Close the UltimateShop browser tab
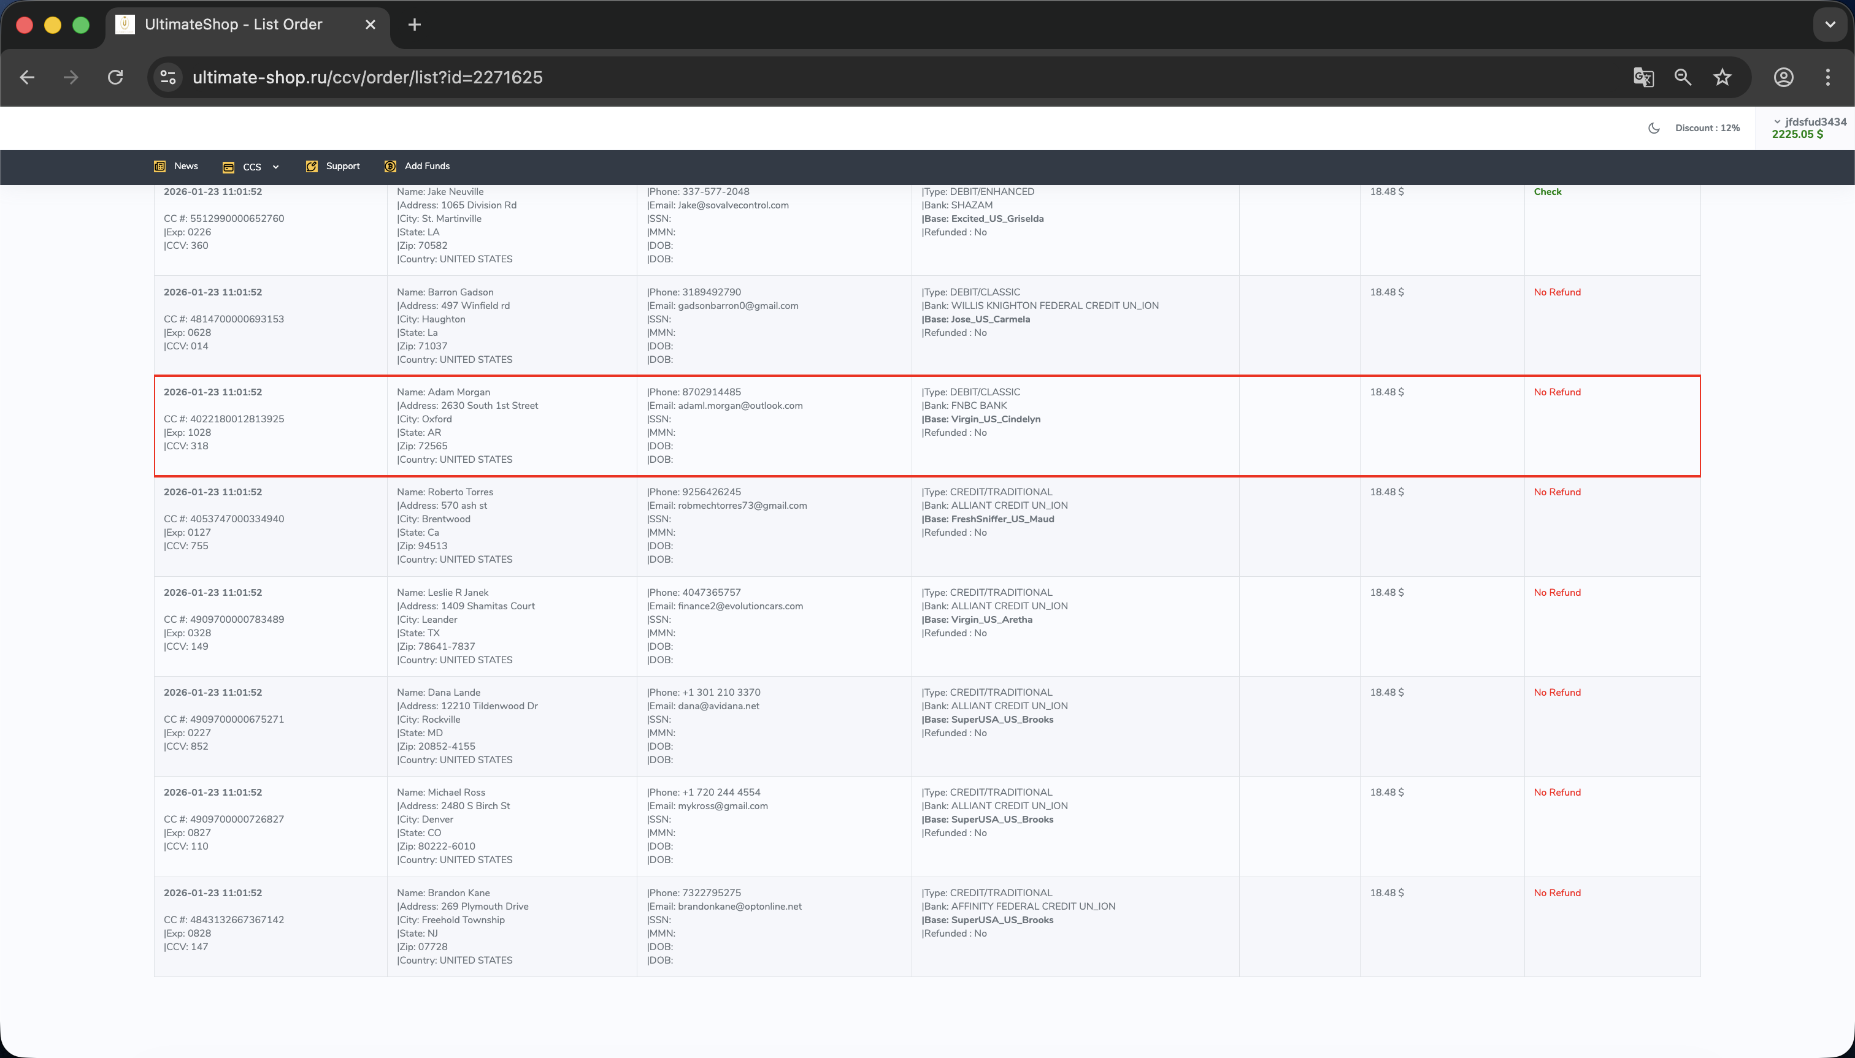 pos(370,25)
